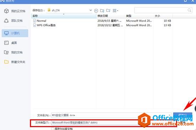
Task: Select the WPS Office file row
Action: click(102, 25)
